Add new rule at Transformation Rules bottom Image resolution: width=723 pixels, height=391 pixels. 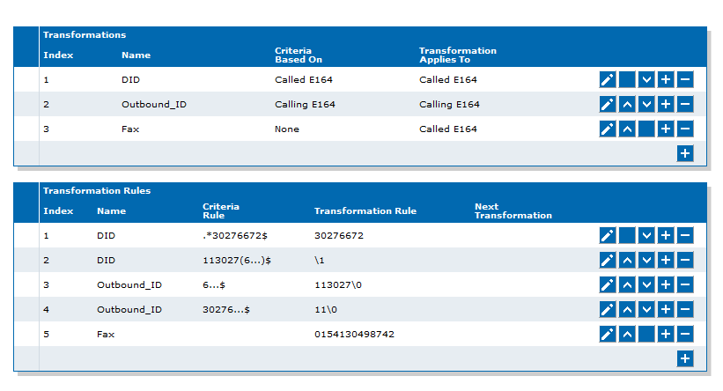tap(685, 358)
